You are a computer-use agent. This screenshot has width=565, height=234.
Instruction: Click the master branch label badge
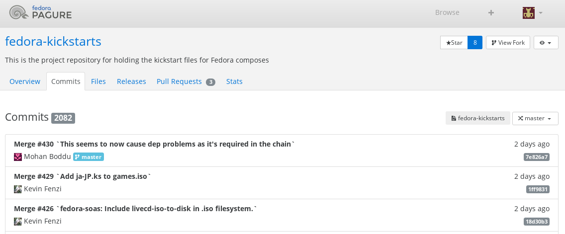89,157
